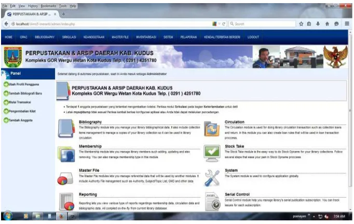Open the OPAC navigation item
The image size is (354, 224).
(x=23, y=37)
